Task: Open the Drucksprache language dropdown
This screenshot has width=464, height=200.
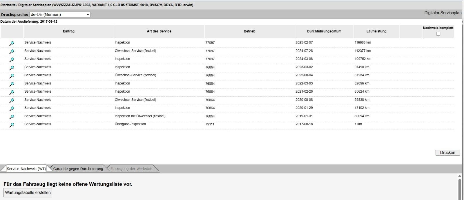Action: coord(60,15)
